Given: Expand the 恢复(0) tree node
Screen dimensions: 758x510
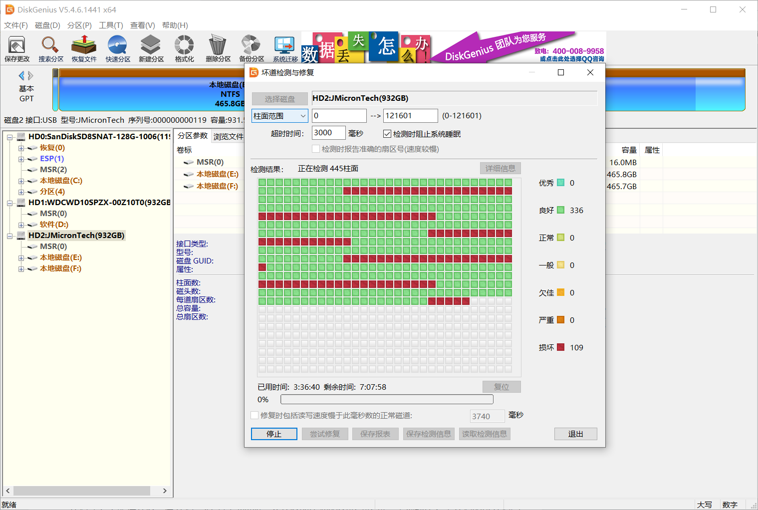Looking at the screenshot, I should coord(21,148).
